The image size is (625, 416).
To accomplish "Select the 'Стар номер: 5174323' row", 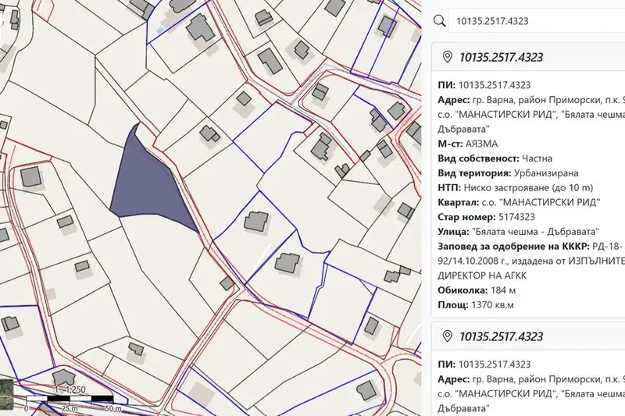I will 486,217.
